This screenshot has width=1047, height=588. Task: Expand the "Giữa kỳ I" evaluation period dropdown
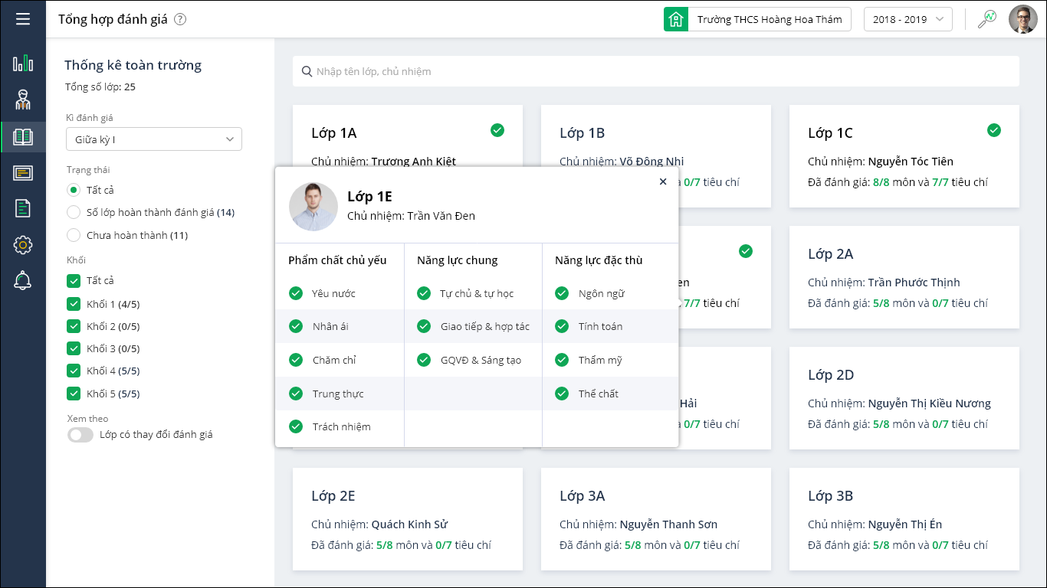(154, 139)
